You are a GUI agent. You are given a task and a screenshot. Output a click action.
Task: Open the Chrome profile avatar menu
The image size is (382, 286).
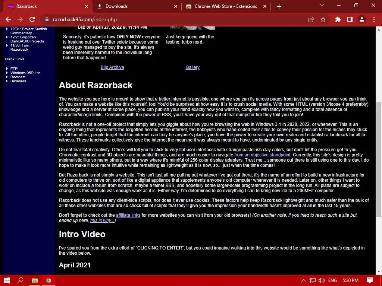click(362, 19)
